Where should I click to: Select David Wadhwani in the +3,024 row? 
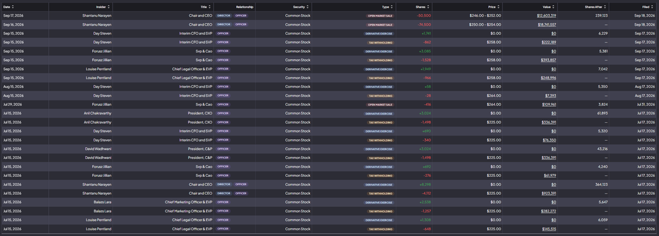[98, 149]
